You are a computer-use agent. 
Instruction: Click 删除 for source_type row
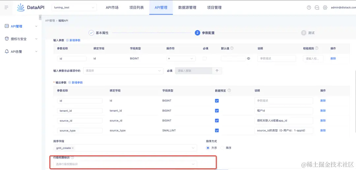click(323, 130)
